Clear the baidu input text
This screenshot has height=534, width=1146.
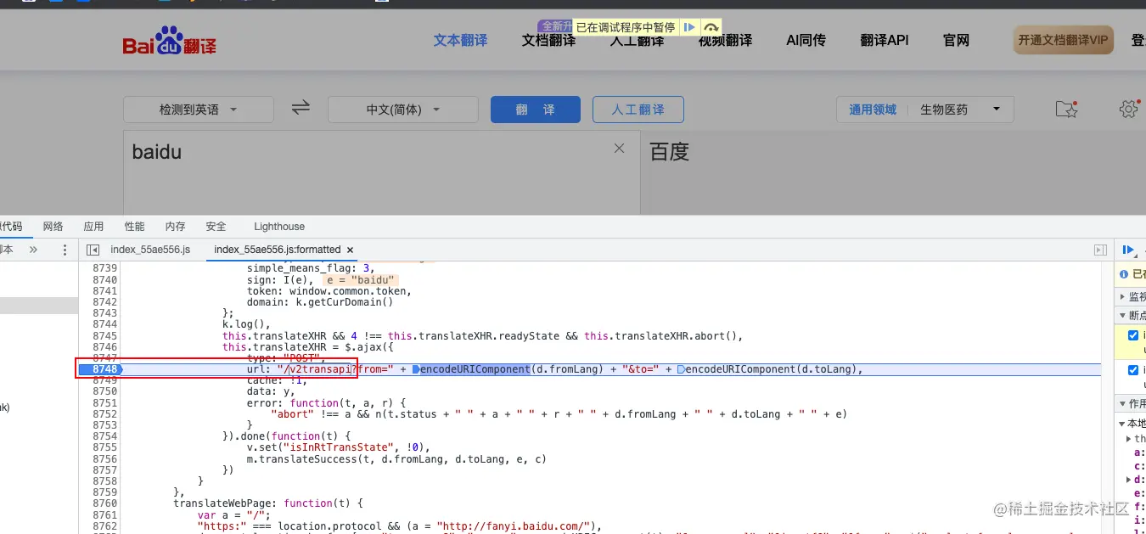tap(620, 149)
